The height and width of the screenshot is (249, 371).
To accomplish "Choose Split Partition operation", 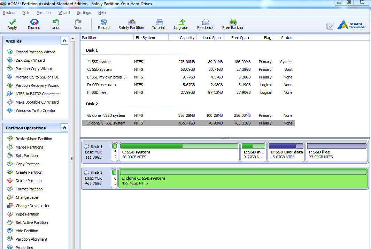I will (27, 156).
